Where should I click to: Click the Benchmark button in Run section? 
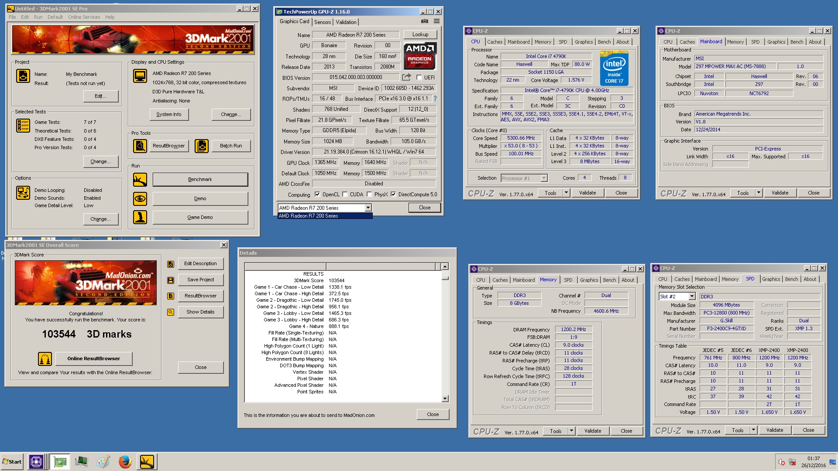click(x=200, y=179)
